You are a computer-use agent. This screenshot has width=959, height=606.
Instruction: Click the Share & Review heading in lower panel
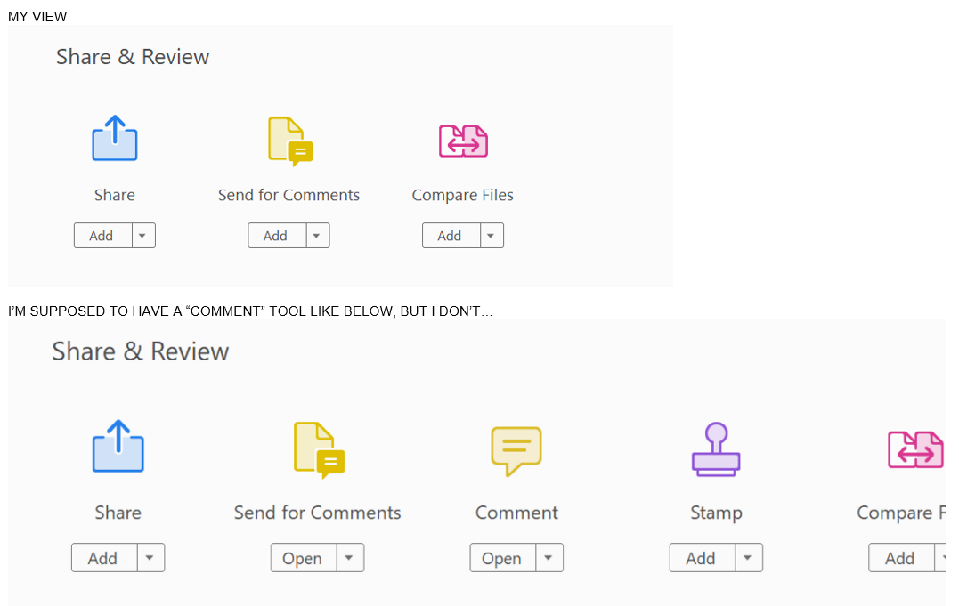141,351
